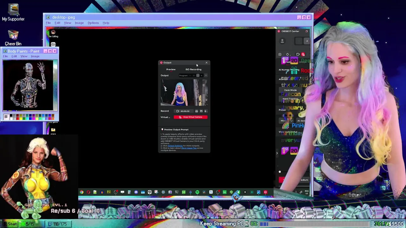
Task: Click the body paint image in Body Paints
Action: (x=29, y=85)
